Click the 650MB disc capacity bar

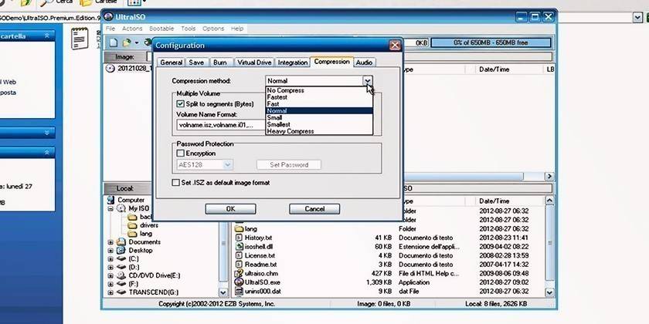coord(488,42)
